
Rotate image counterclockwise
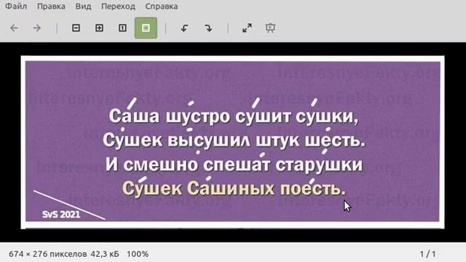[x=184, y=28]
